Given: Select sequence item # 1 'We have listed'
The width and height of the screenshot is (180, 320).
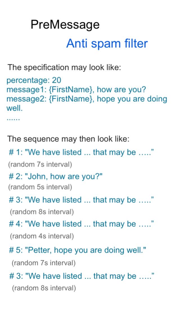Looking at the screenshot, I should 81,152.
